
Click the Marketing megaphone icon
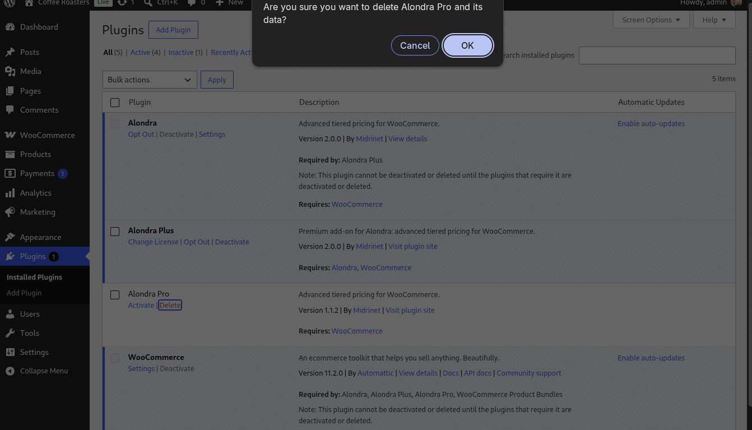10,212
